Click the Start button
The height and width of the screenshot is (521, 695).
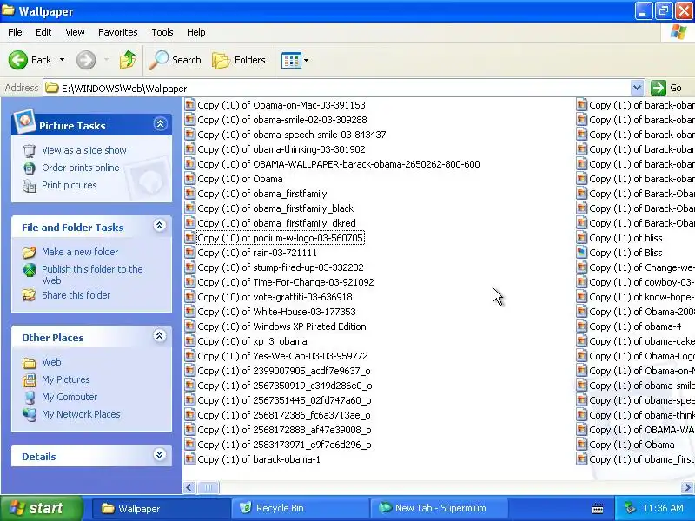(42, 508)
